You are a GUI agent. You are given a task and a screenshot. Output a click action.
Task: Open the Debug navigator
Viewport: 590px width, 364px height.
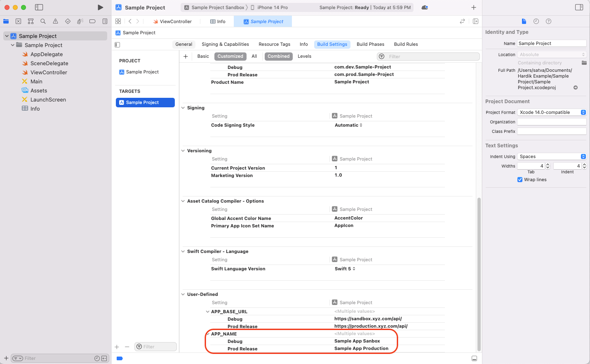pyautogui.click(x=80, y=21)
